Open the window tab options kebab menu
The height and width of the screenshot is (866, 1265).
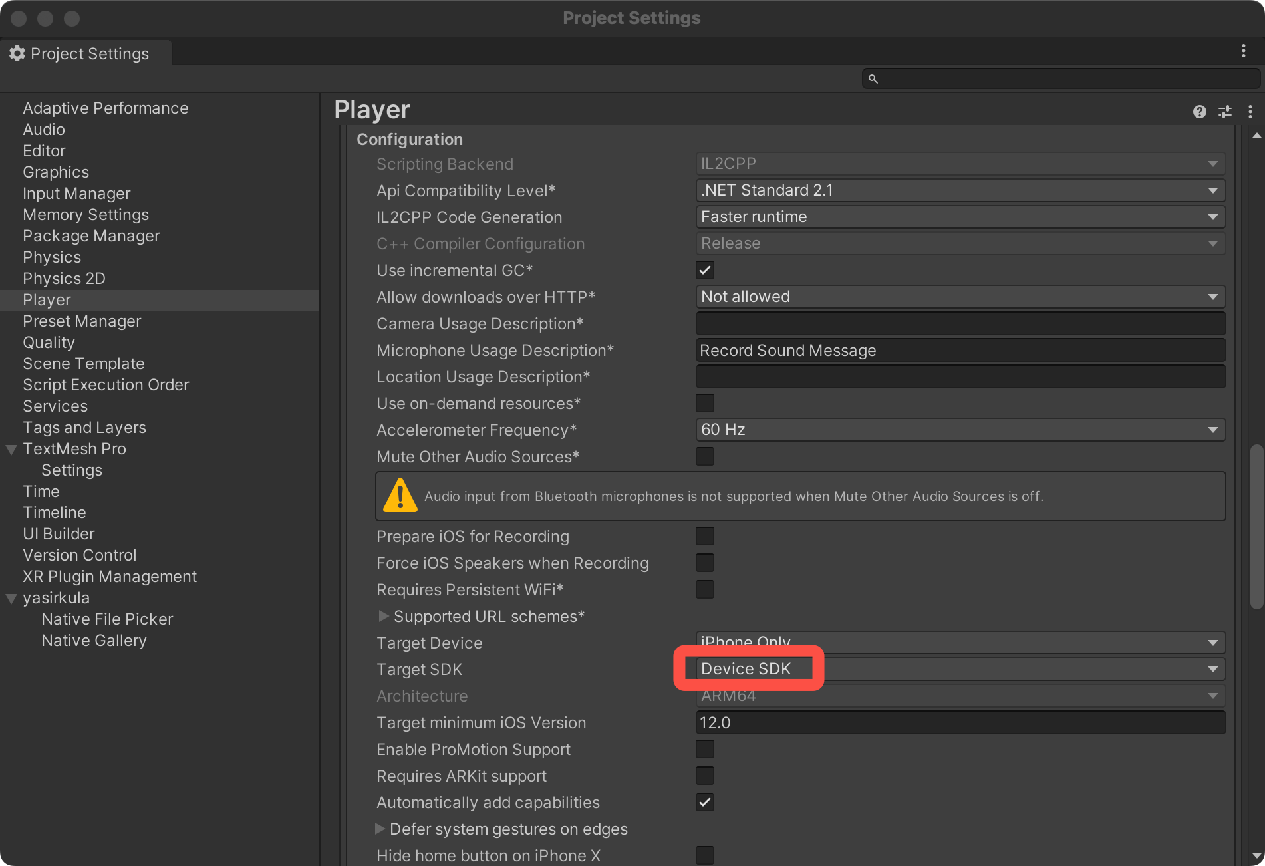(1243, 51)
